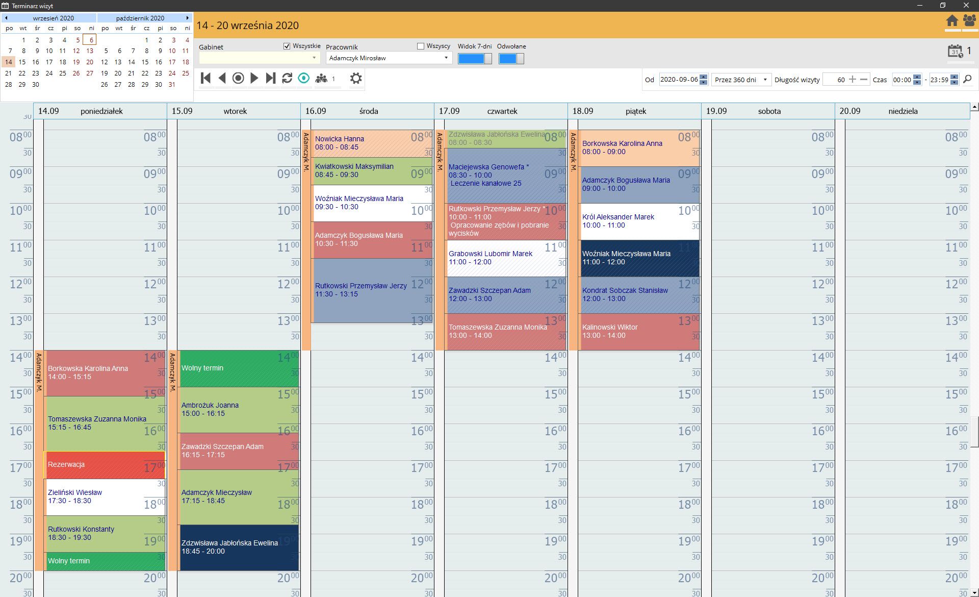Select the 14.09 poniedziałek day header
The width and height of the screenshot is (979, 597).
point(100,111)
